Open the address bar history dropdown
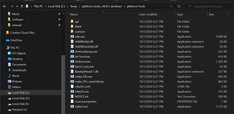The width and height of the screenshot is (234, 114). [171, 6]
